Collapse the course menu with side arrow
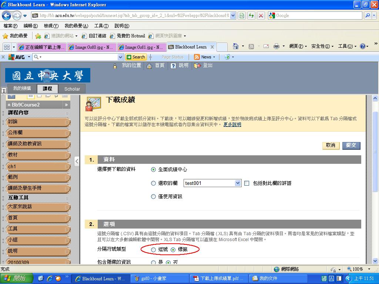The image size is (379, 284). click(x=77, y=161)
